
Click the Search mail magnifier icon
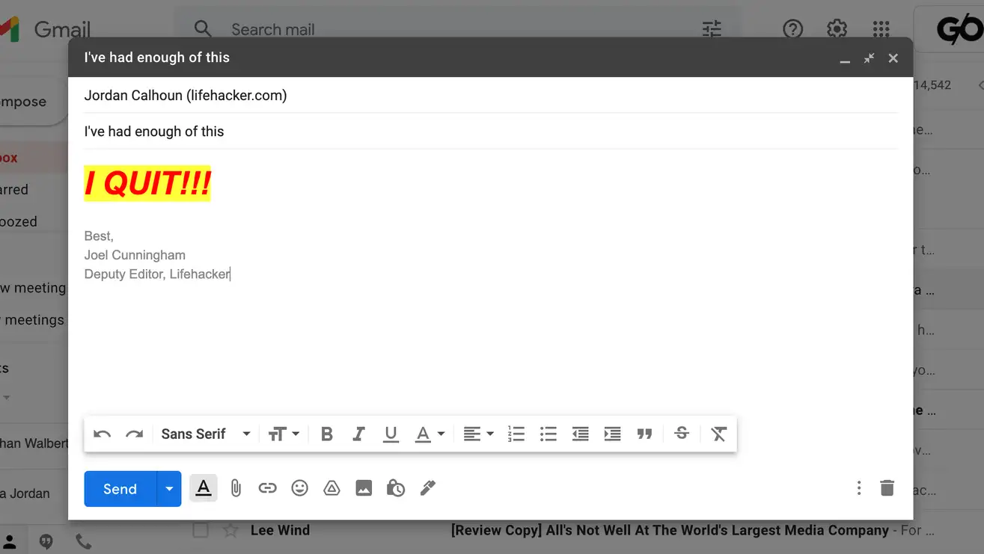[x=203, y=29]
